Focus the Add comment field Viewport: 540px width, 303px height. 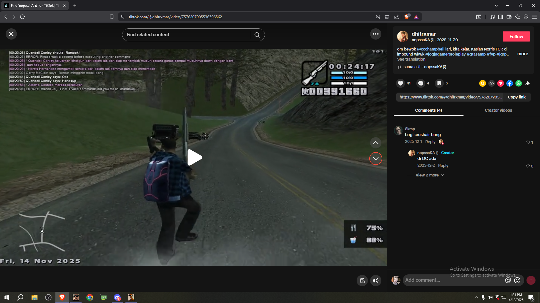(453, 280)
